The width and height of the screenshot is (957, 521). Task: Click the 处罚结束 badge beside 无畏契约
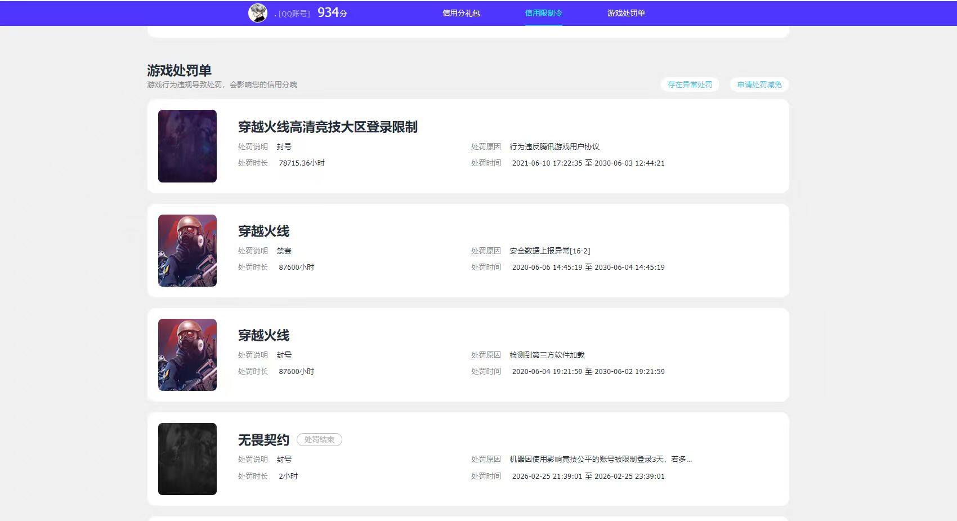point(319,439)
